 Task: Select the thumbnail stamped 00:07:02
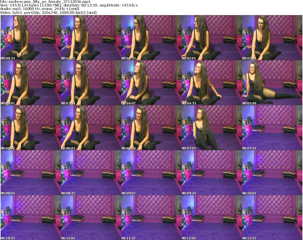point(212,128)
